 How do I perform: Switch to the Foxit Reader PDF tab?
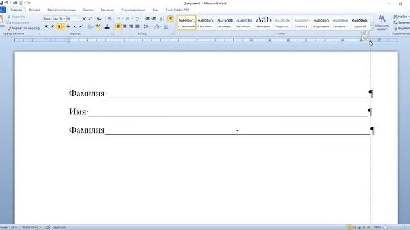[177, 10]
